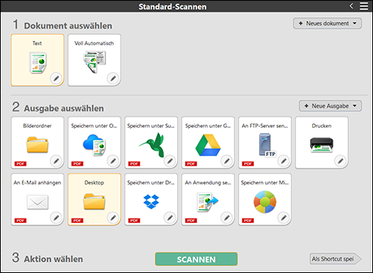373x273 pixels.
Task: Select the hummingbird Speichern unter Su... tile
Action: pyautogui.click(x=151, y=143)
